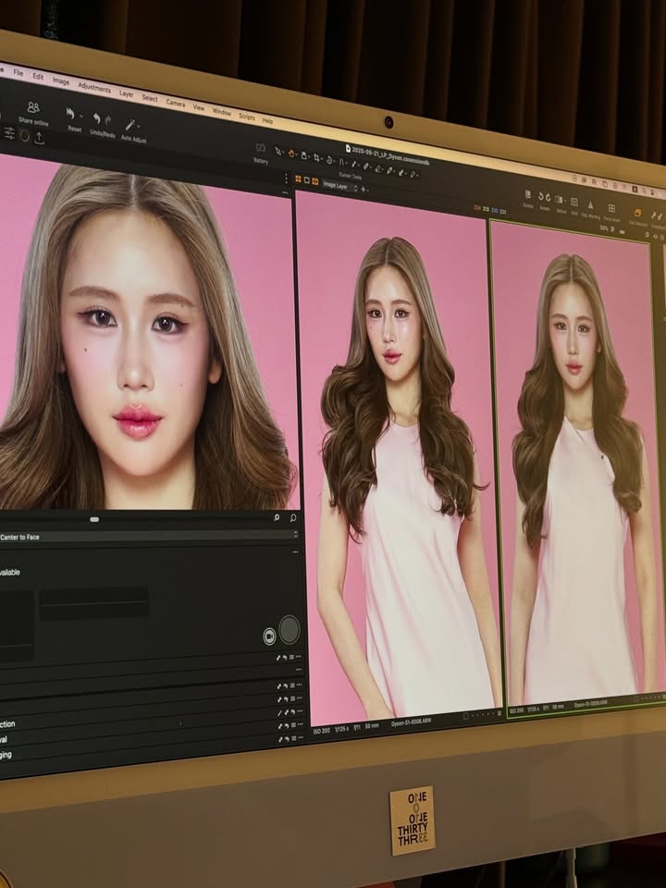The image size is (666, 888).
Task: Select the arrow pointer cursor tool
Action: (278, 151)
